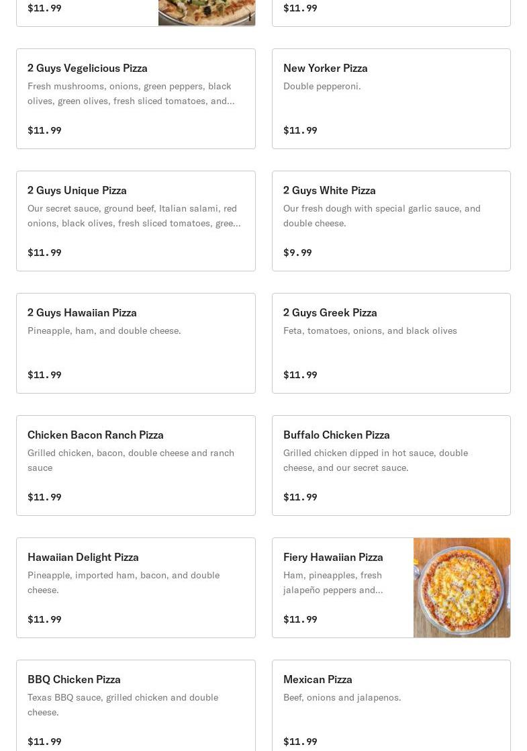
Task: Choose the 2 Guys White Pizza
Action: (391, 221)
